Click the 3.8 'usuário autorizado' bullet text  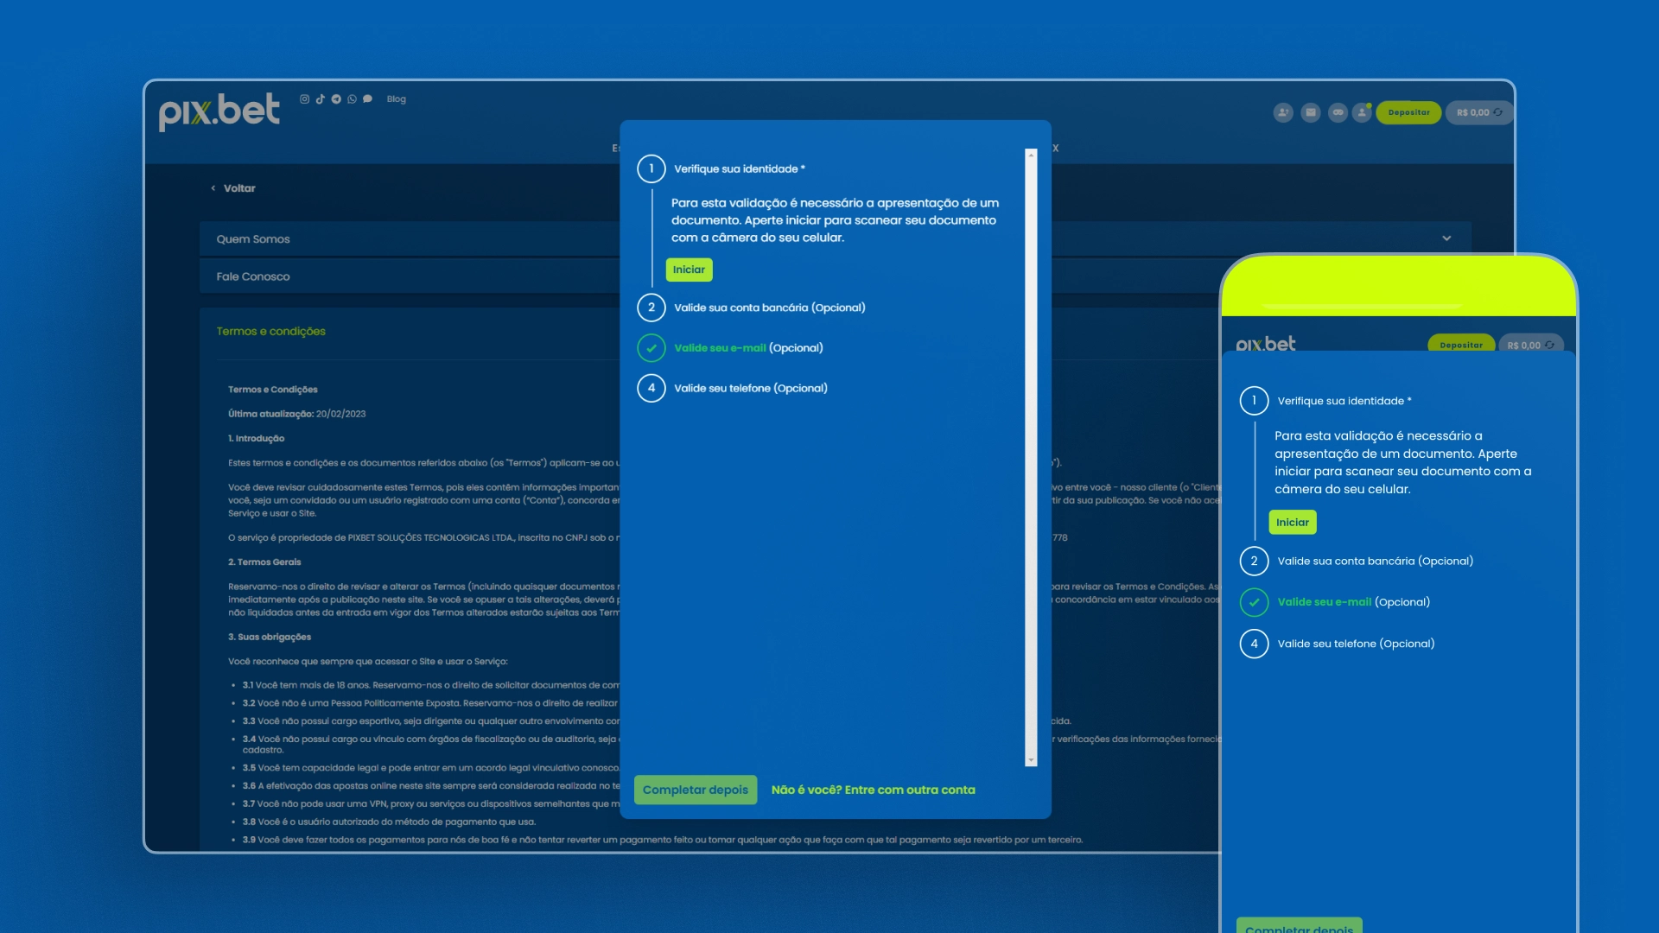(389, 822)
